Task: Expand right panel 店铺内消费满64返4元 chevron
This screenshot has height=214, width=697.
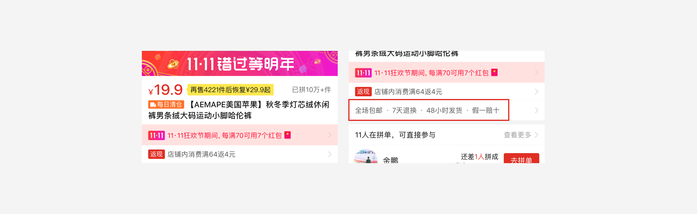Action: [536, 92]
